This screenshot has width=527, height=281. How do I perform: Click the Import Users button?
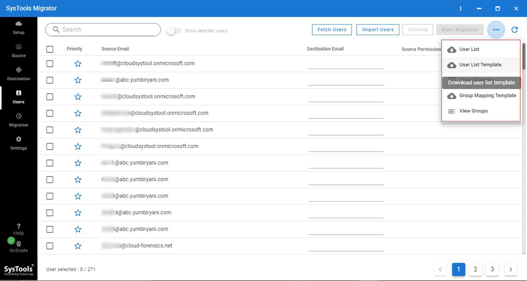(378, 30)
